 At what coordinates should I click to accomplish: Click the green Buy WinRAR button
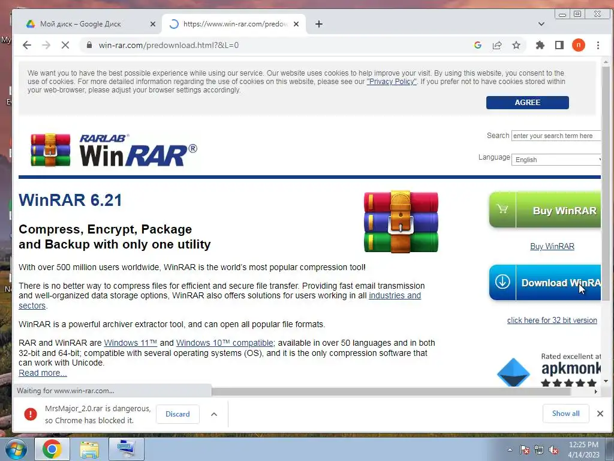click(544, 209)
